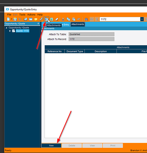Viewport: 147px width, 153px height.
Task: Save the quote with floppy disk icon
Action: (15, 19)
